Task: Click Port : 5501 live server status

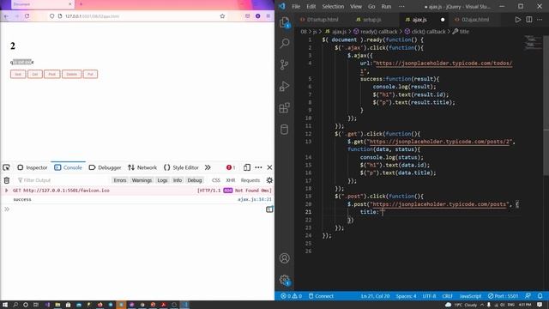Action: 503,296
